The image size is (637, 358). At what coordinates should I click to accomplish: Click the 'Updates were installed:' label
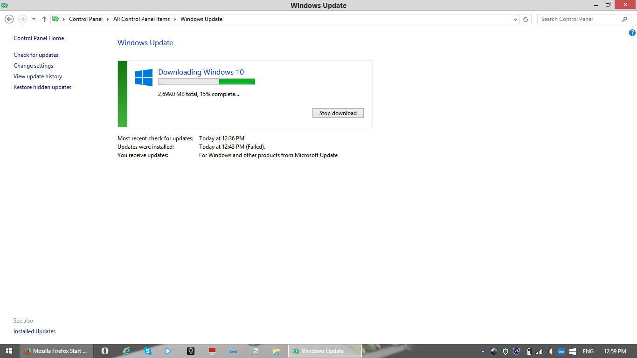pos(145,147)
